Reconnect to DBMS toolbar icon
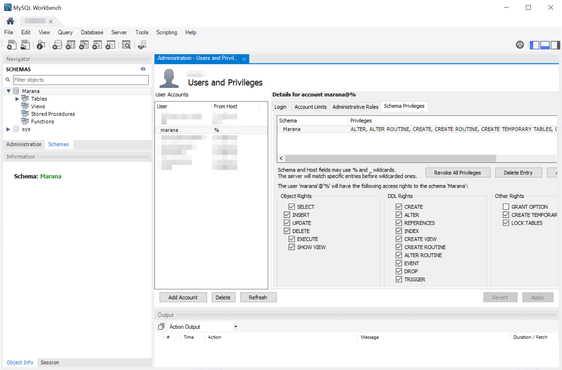562x370 pixels. 142,45
